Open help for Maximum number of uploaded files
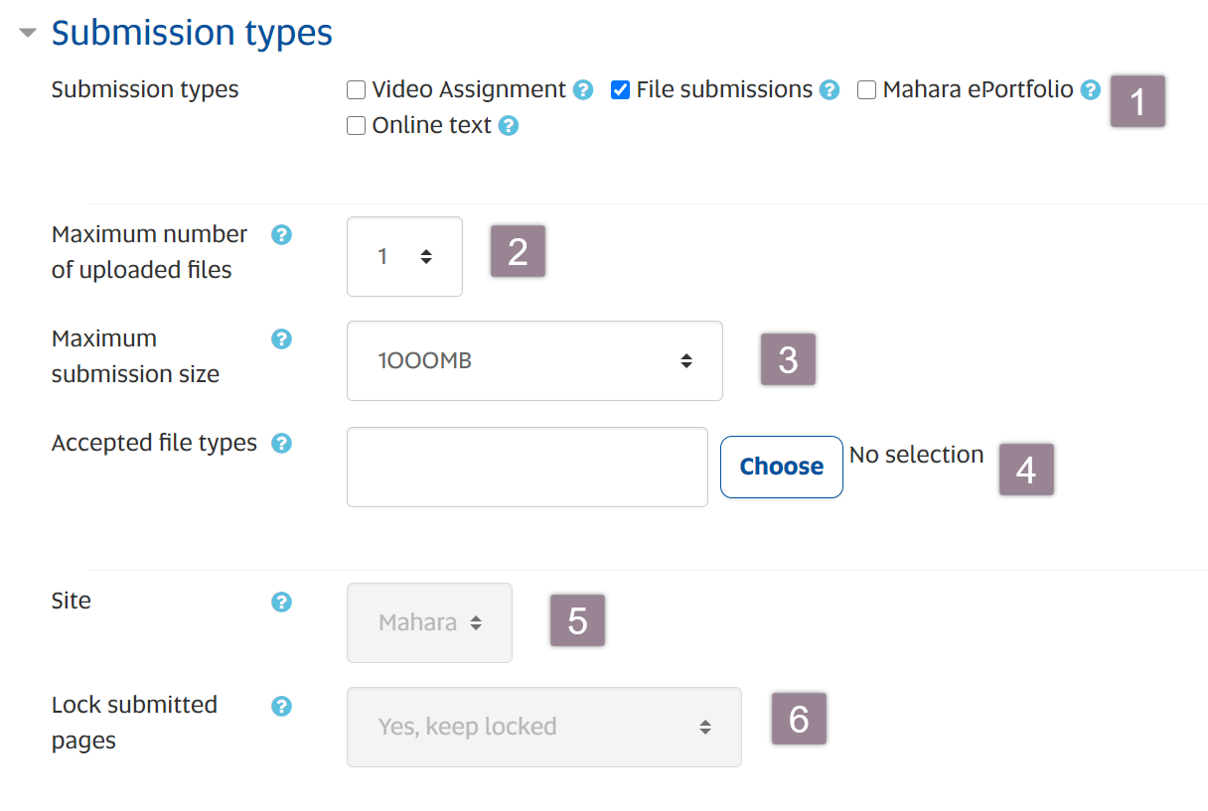 [x=281, y=235]
